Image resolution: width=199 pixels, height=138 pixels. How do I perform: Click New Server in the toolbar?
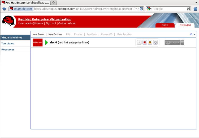38,34
